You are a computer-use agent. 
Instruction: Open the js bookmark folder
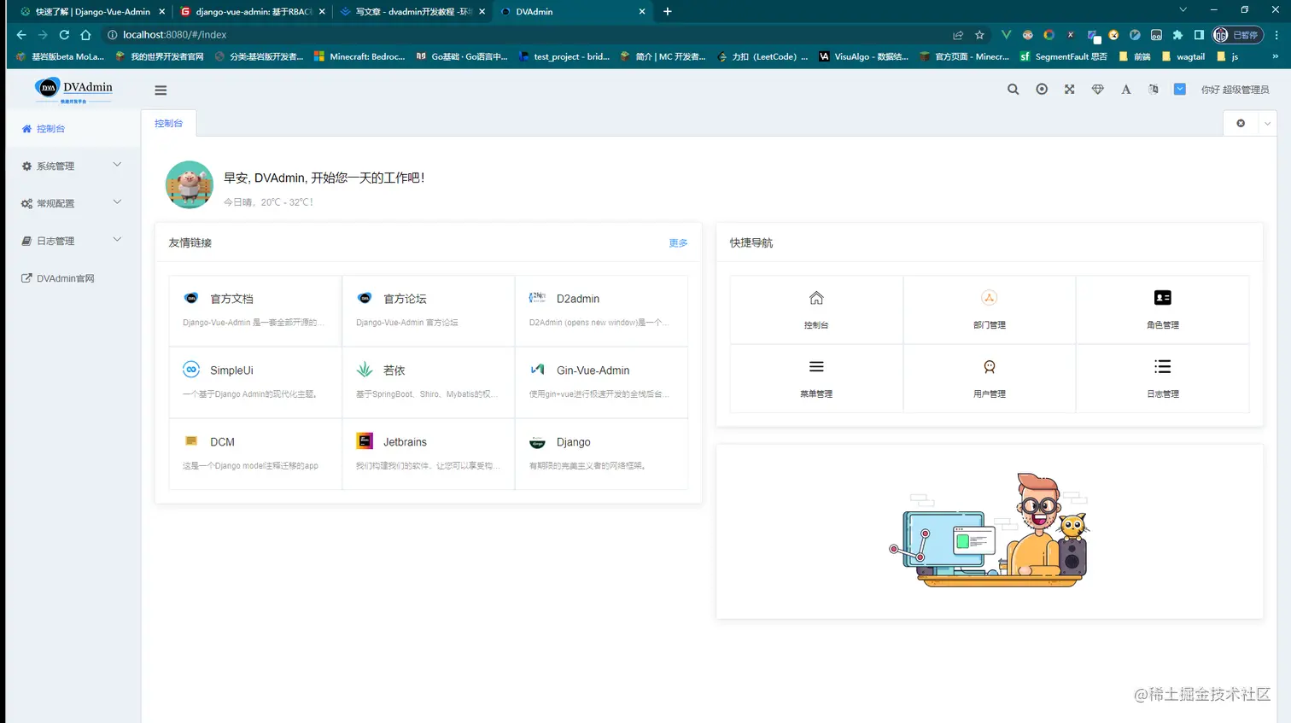tap(1228, 56)
